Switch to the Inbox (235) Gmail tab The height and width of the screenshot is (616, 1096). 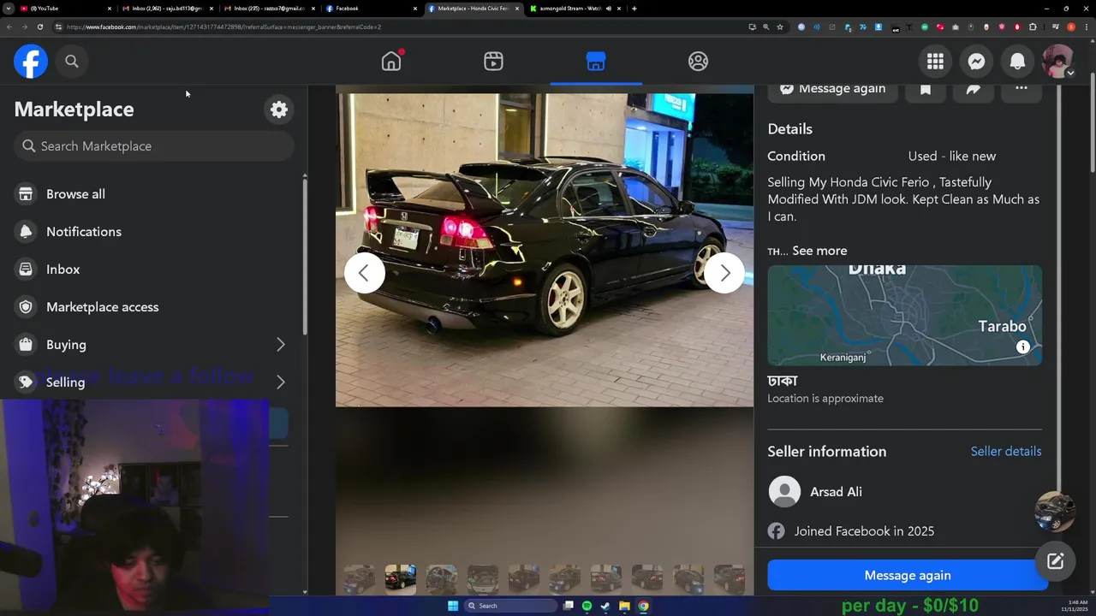tap(270, 9)
